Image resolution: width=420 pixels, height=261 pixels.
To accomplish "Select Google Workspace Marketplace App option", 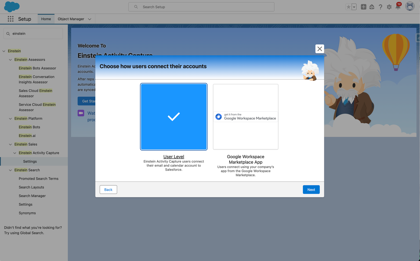I will 245,117.
